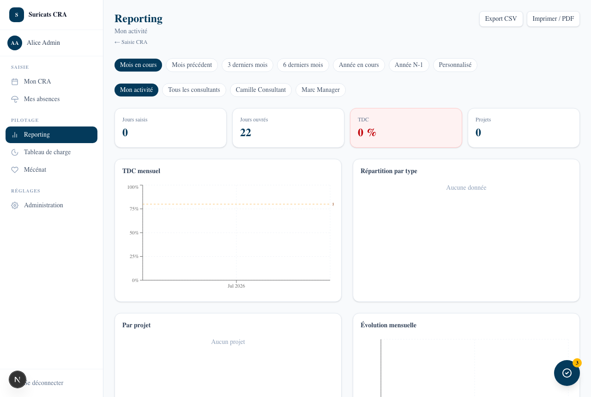Click the Évolution mensuelle heading

[388, 325]
